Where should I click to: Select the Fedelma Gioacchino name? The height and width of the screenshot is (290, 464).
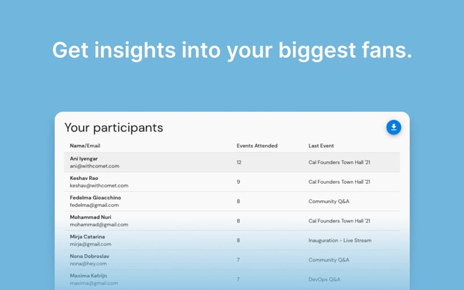point(95,198)
